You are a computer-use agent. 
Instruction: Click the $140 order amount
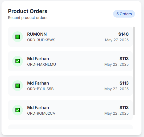124,34
